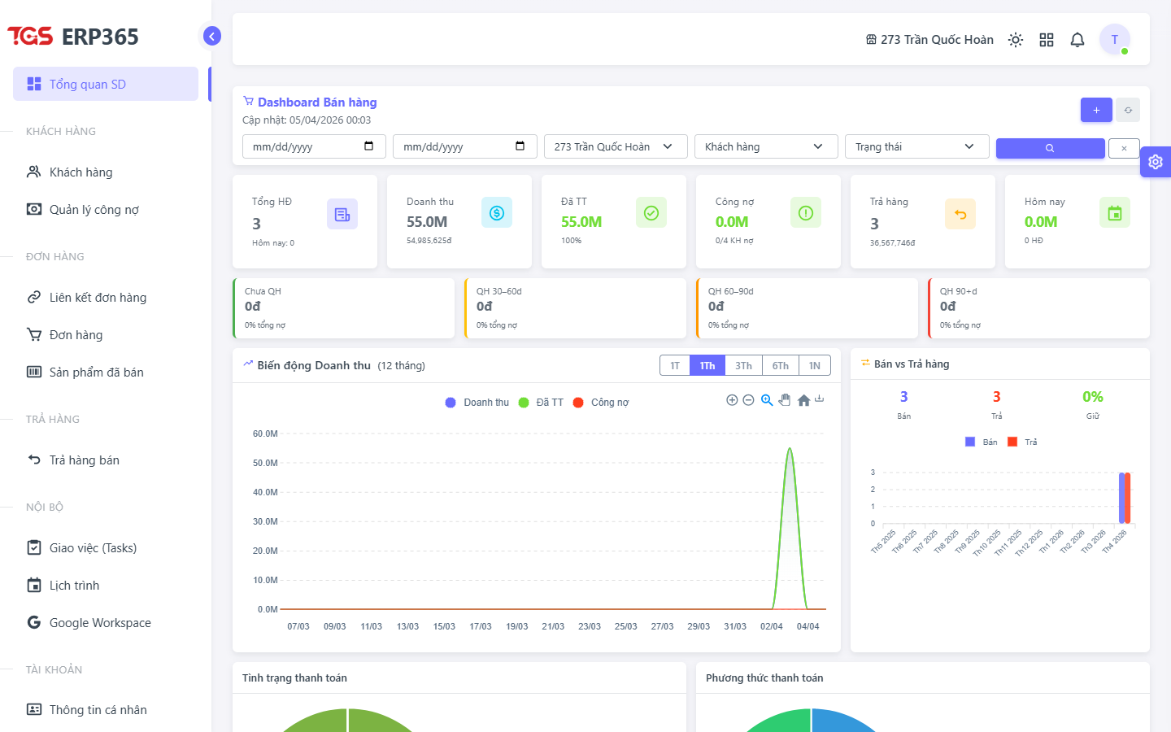Click the QH 60–90d debt card
1171x732 pixels.
(807, 308)
